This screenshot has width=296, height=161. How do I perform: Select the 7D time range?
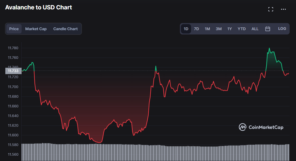point(196,29)
